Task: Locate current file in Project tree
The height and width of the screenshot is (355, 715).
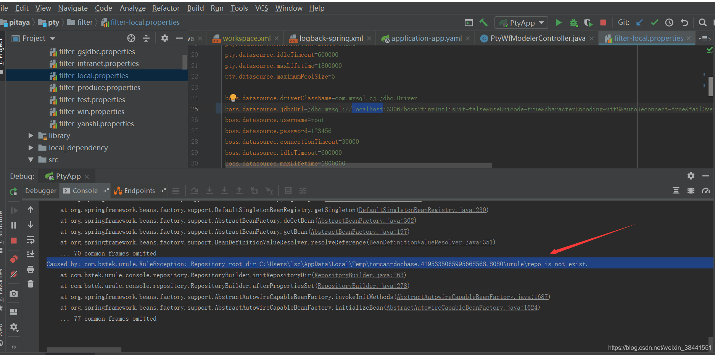Action: click(131, 38)
